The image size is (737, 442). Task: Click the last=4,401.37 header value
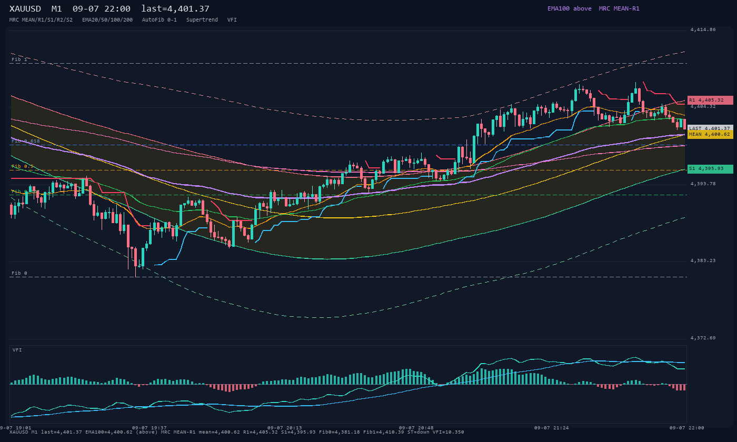[x=175, y=8]
